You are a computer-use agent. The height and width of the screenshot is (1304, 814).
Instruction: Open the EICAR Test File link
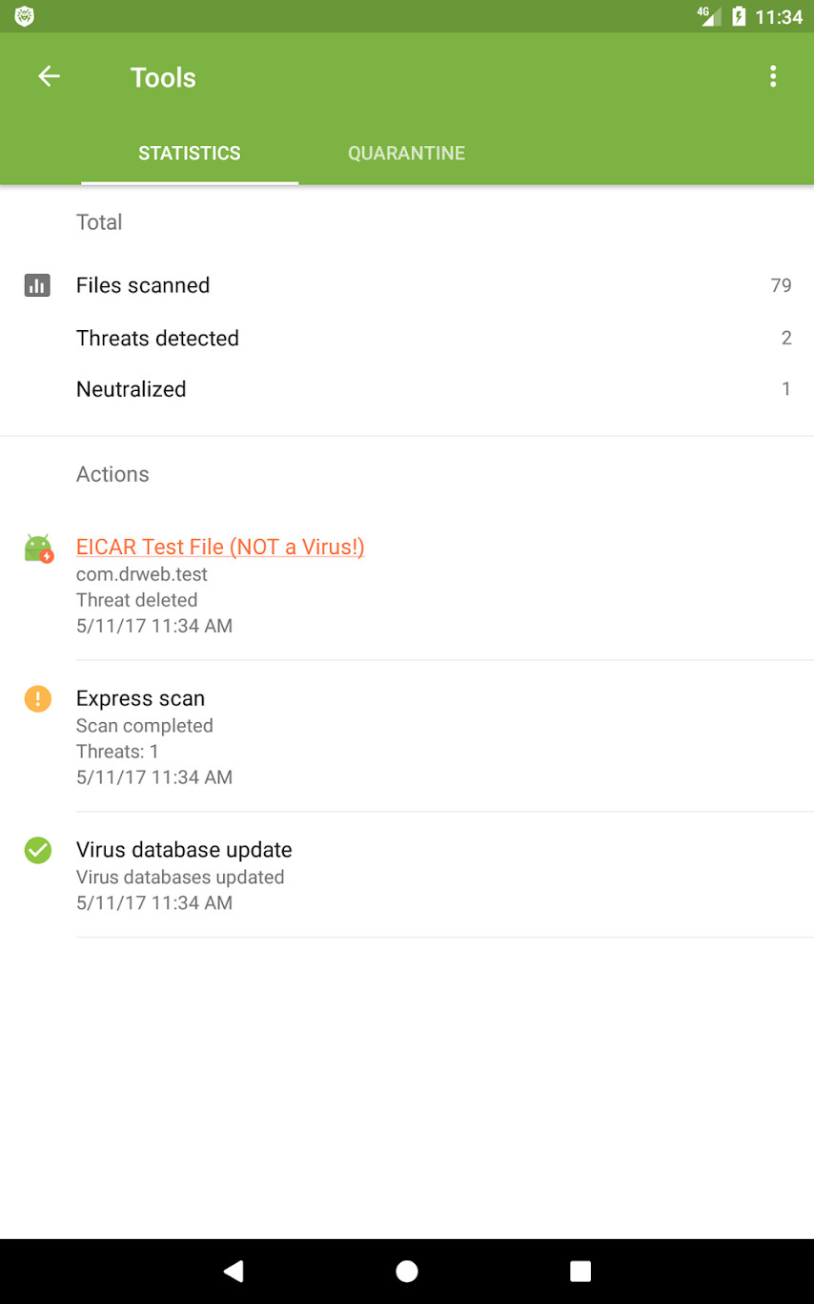pos(220,547)
